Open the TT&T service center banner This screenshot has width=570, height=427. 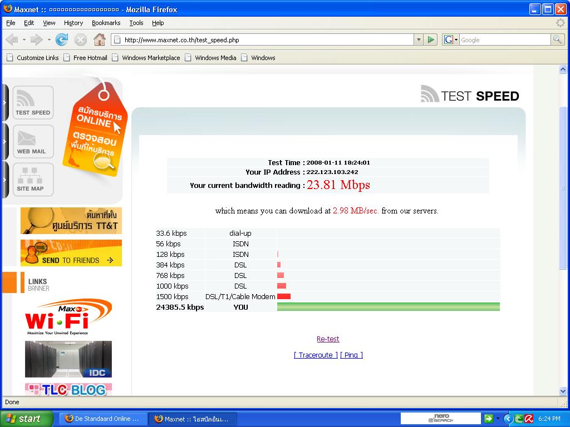point(71,221)
